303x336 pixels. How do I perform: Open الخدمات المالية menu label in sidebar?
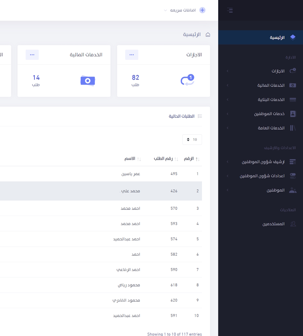click(271, 85)
